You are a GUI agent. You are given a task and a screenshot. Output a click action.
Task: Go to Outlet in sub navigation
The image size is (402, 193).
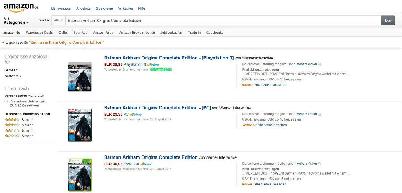[63, 33]
